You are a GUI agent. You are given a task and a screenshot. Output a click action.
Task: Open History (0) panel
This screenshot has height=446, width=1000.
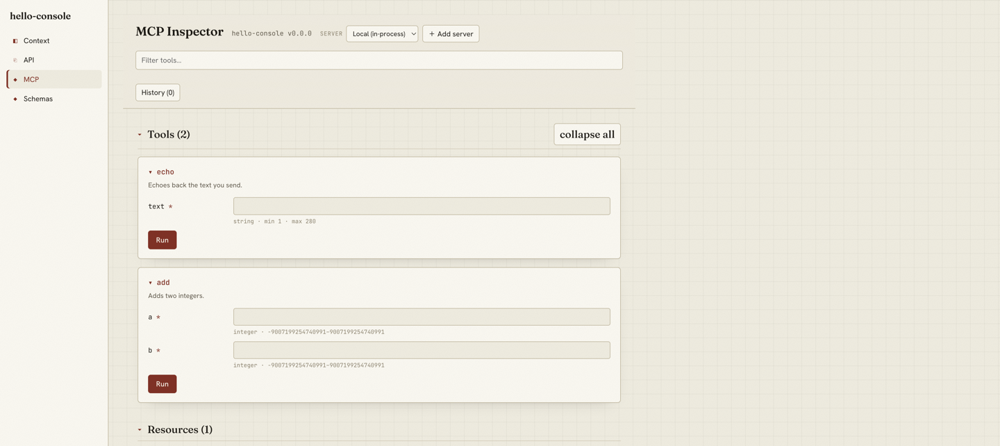158,92
